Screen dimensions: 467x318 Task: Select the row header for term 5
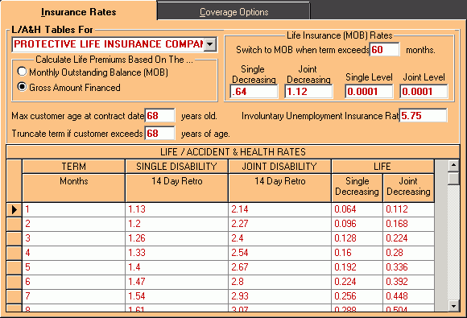click(14, 267)
